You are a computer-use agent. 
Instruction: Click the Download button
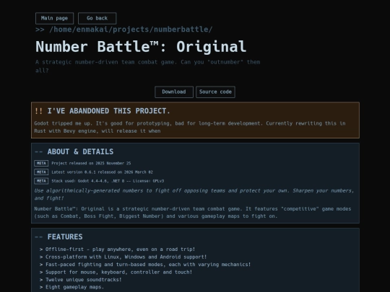pyautogui.click(x=174, y=92)
